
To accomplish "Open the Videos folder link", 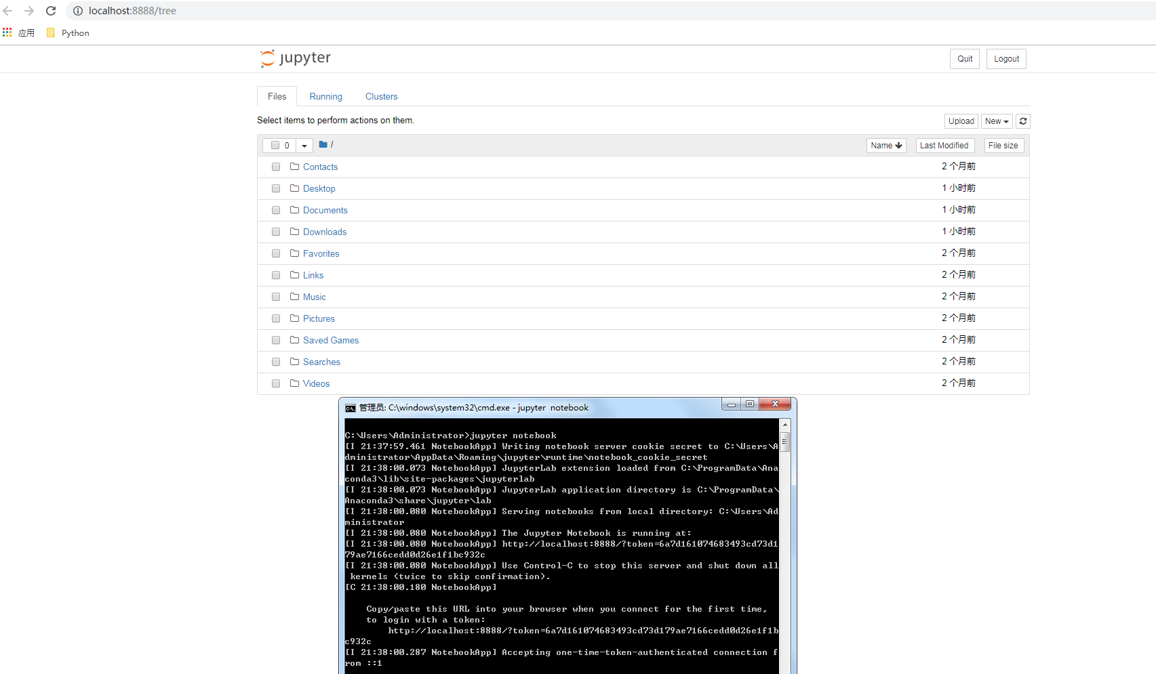I will tap(317, 383).
